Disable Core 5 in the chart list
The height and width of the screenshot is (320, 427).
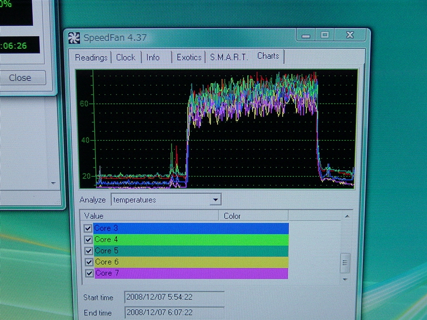88,251
